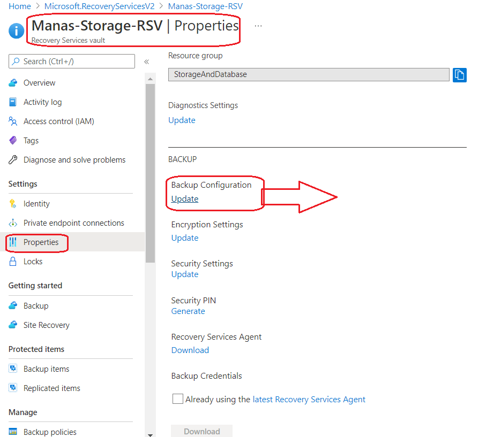Click the Site Recovery cloud icon
The image size is (501, 437).
(x=13, y=325)
